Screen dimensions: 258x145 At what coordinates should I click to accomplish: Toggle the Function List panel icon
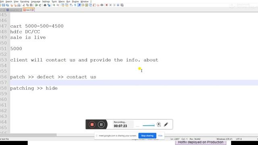pyautogui.click(x=94, y=5)
